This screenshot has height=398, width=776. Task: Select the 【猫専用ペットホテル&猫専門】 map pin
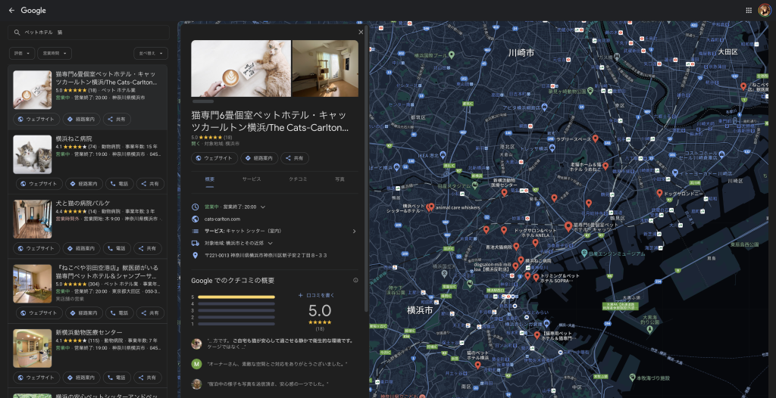[x=537, y=335]
